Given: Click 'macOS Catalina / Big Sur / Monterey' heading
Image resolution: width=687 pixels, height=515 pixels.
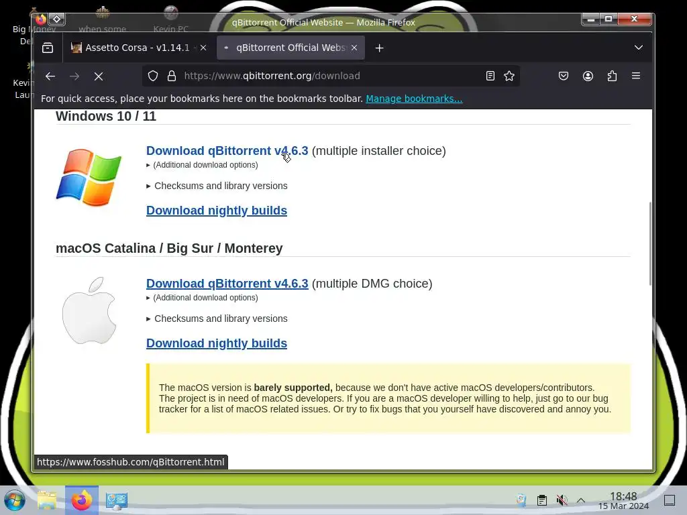Looking at the screenshot, I should 169,248.
